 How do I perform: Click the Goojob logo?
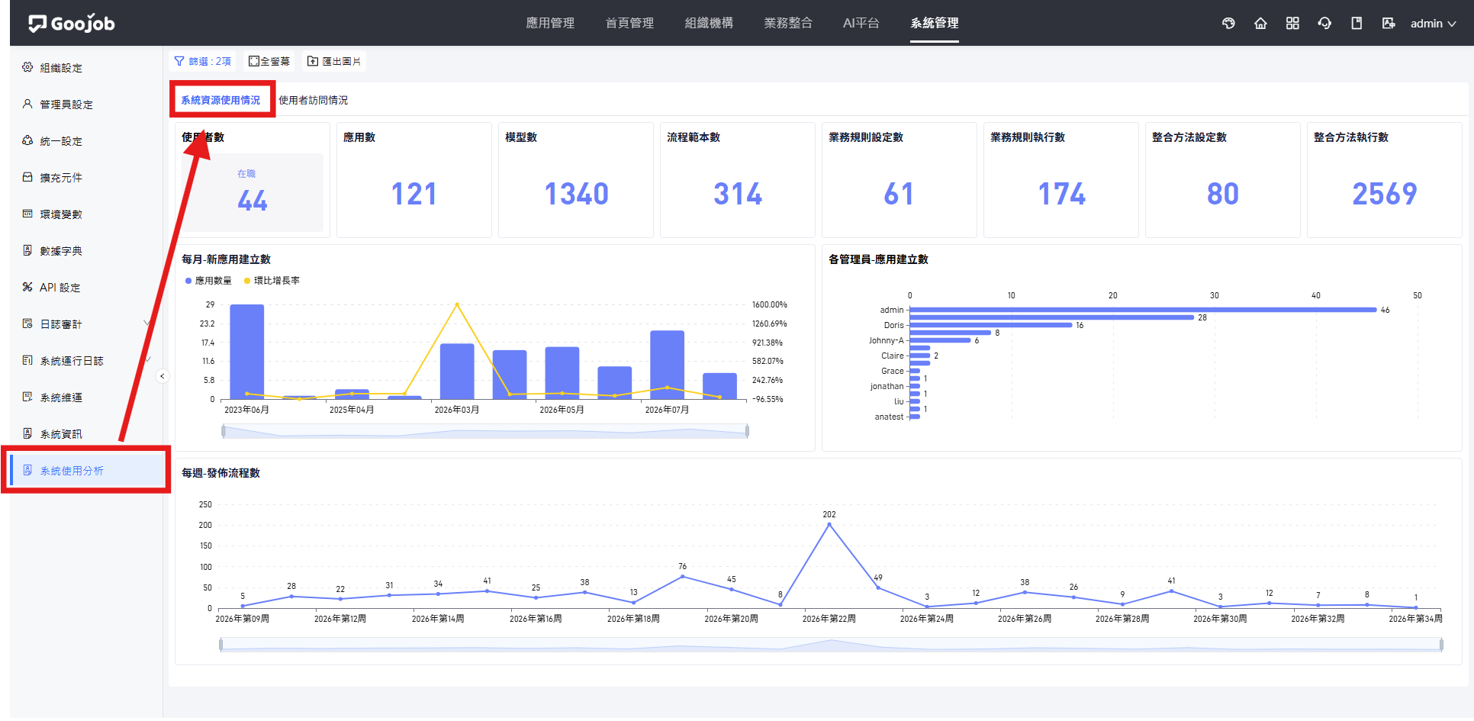[x=71, y=23]
